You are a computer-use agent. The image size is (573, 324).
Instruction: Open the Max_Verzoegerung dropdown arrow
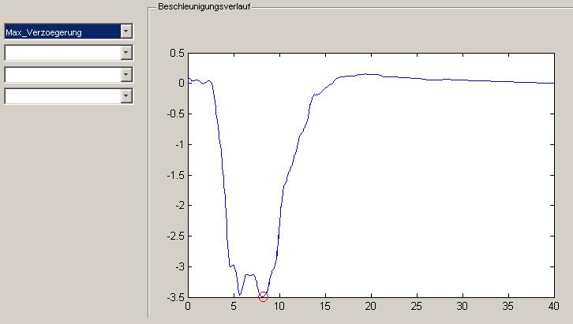125,32
